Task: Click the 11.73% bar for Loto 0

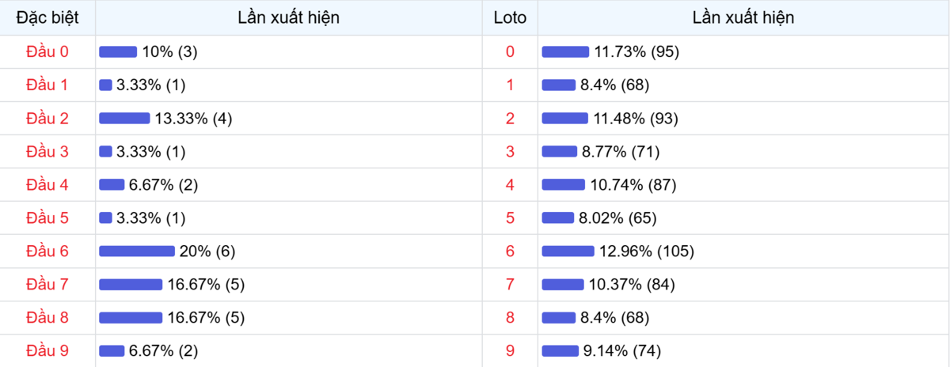Action: coord(565,51)
